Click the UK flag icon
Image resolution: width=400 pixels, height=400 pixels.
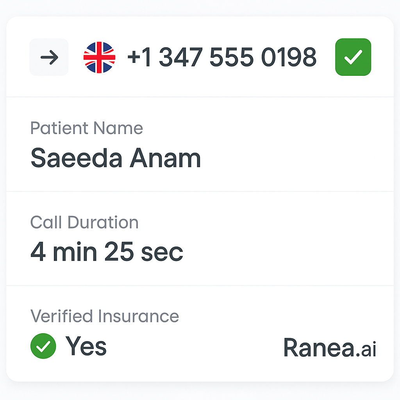100,57
